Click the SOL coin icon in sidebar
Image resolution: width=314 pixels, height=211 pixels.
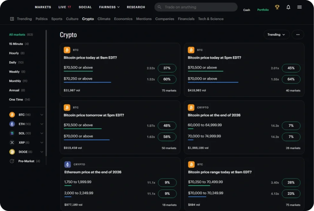pos(12,133)
